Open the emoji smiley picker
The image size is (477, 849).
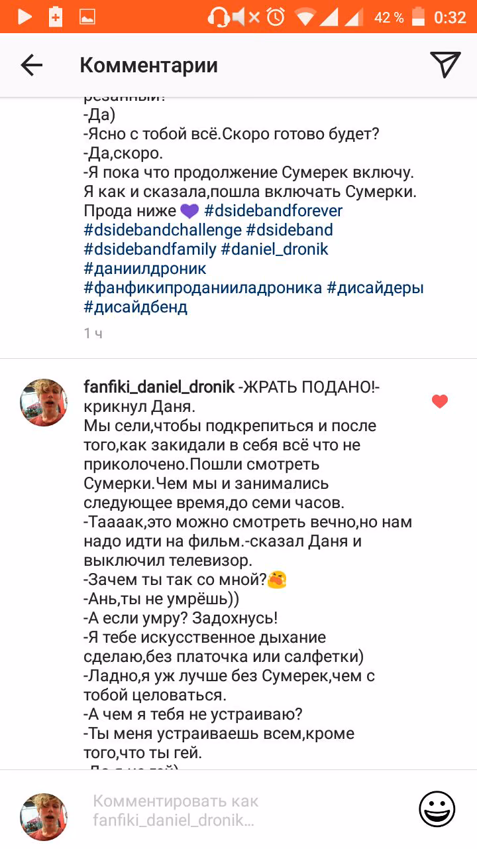tap(437, 809)
